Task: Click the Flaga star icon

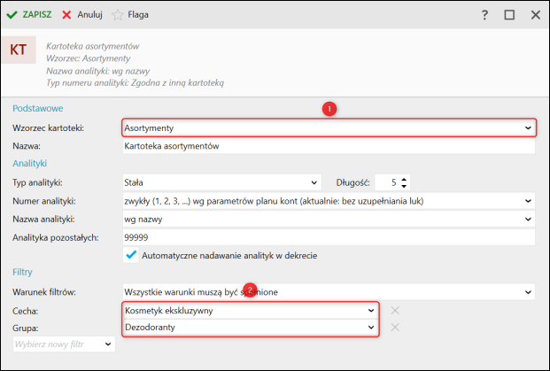Action: tap(117, 15)
